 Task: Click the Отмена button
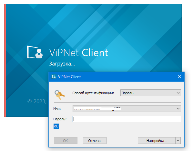(95, 141)
